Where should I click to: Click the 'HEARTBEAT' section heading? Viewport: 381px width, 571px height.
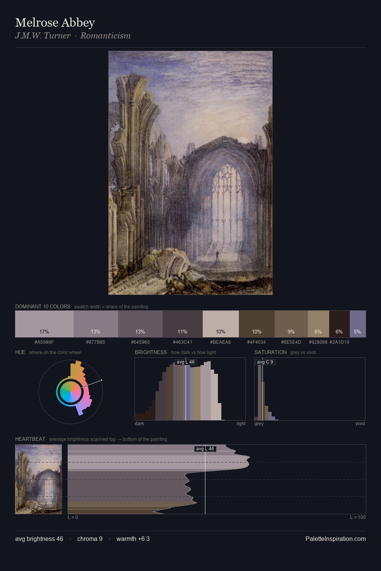30,439
